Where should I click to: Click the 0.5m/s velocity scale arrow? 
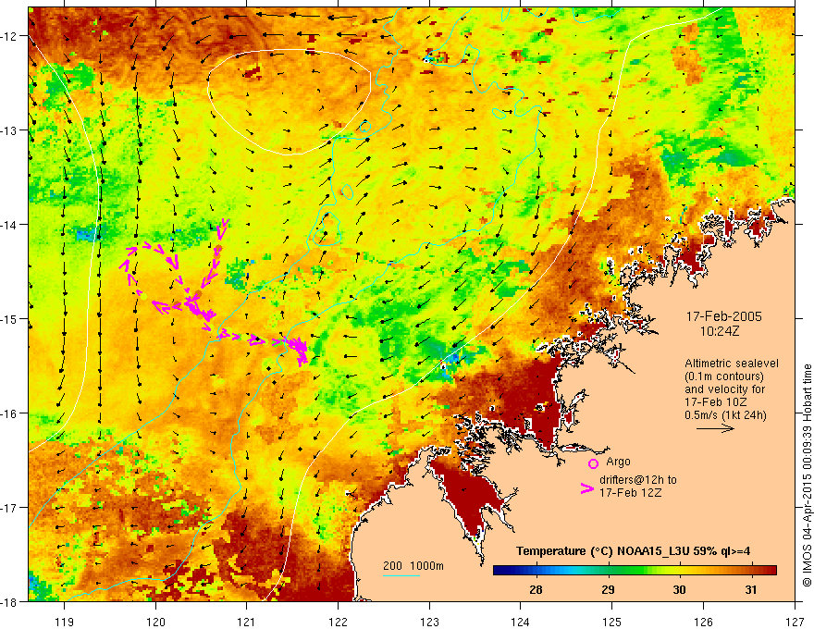[715, 428]
